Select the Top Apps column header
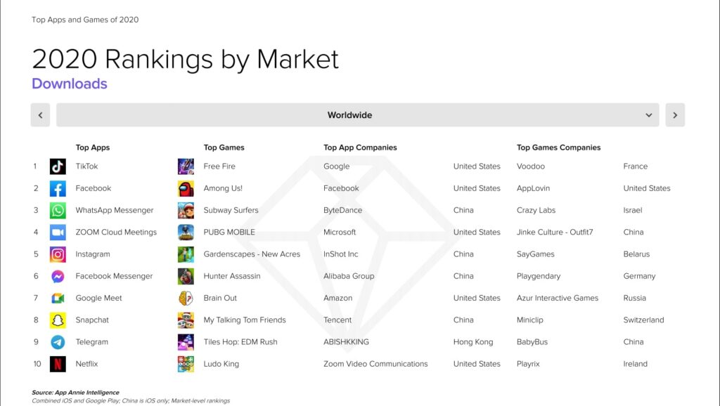Viewport: 720px width, 406px height. 93,148
